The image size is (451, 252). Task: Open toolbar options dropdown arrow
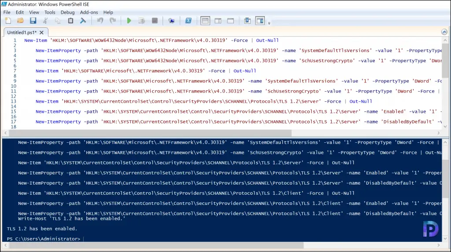click(x=269, y=23)
